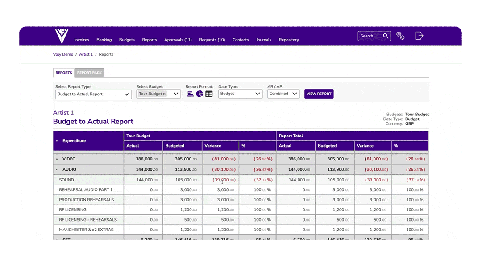This screenshot has height=271, width=482.
Task: Click VIEW REPORT button
Action: [x=319, y=94]
